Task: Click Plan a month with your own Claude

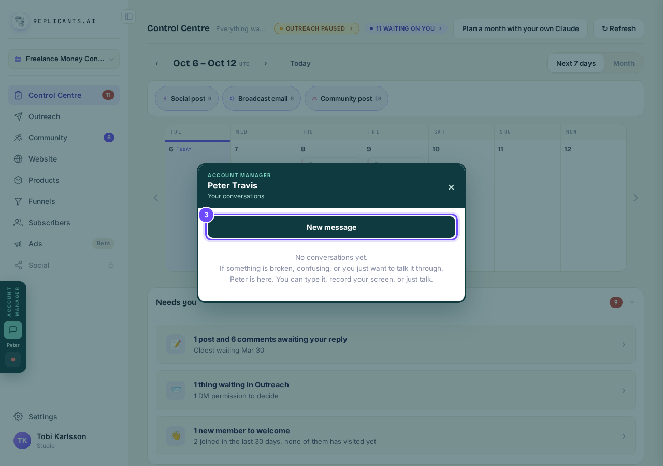Action: (x=521, y=28)
